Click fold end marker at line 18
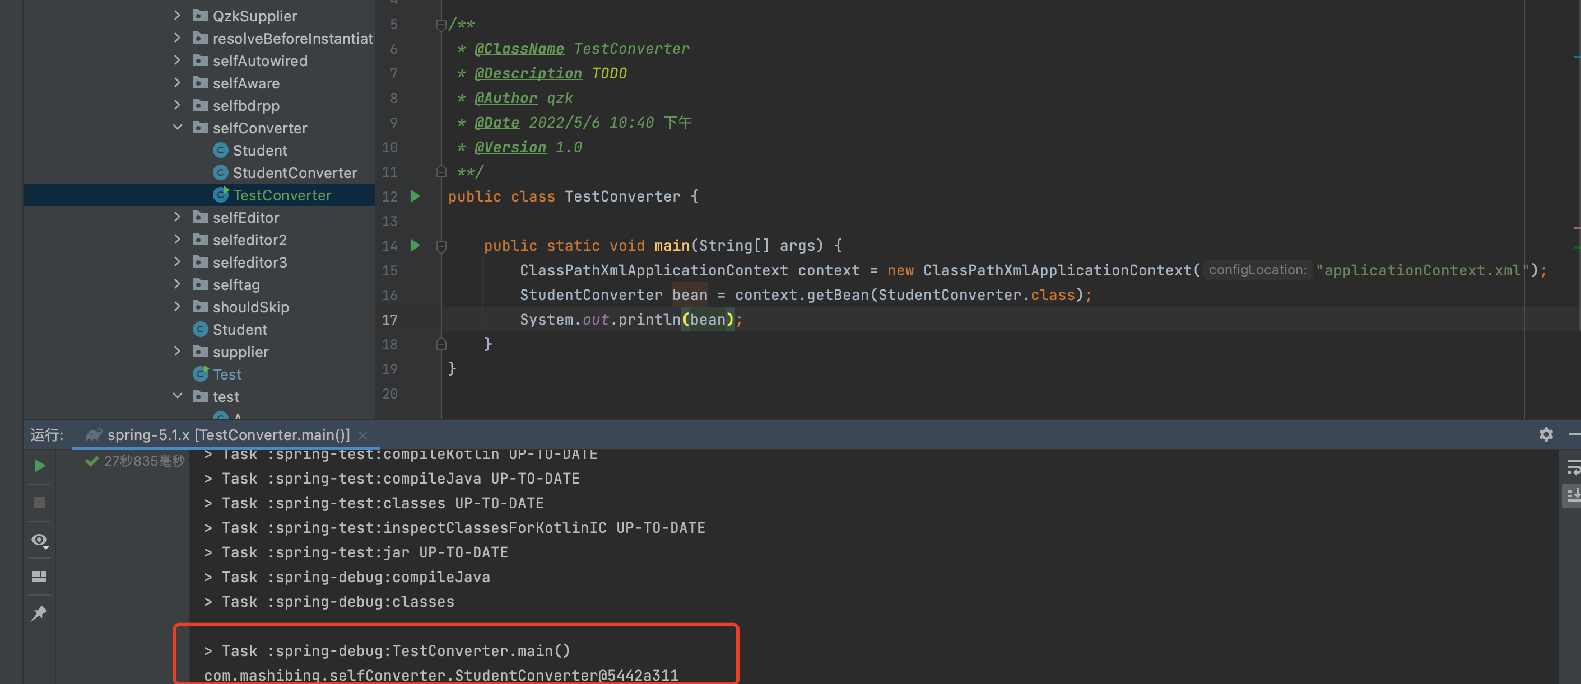The image size is (1581, 684). [x=441, y=344]
